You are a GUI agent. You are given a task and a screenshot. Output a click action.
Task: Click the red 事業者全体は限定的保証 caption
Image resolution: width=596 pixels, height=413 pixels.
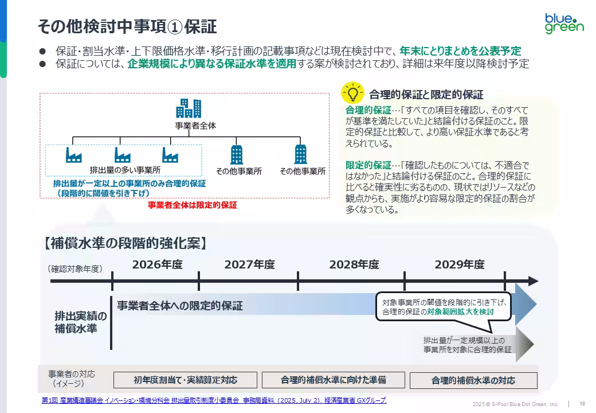click(192, 205)
